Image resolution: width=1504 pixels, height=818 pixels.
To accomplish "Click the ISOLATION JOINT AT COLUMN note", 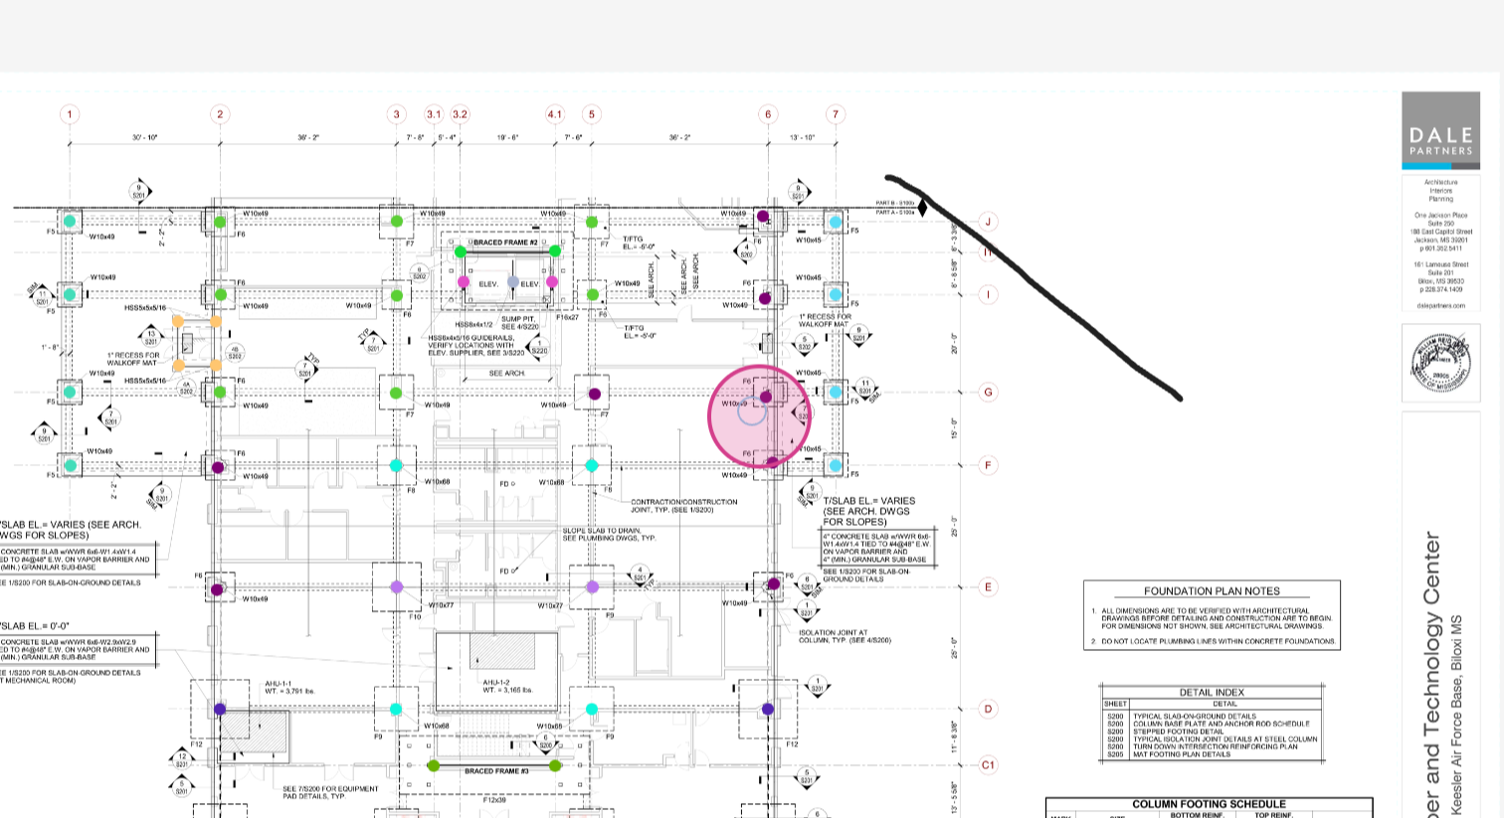I will point(845,636).
